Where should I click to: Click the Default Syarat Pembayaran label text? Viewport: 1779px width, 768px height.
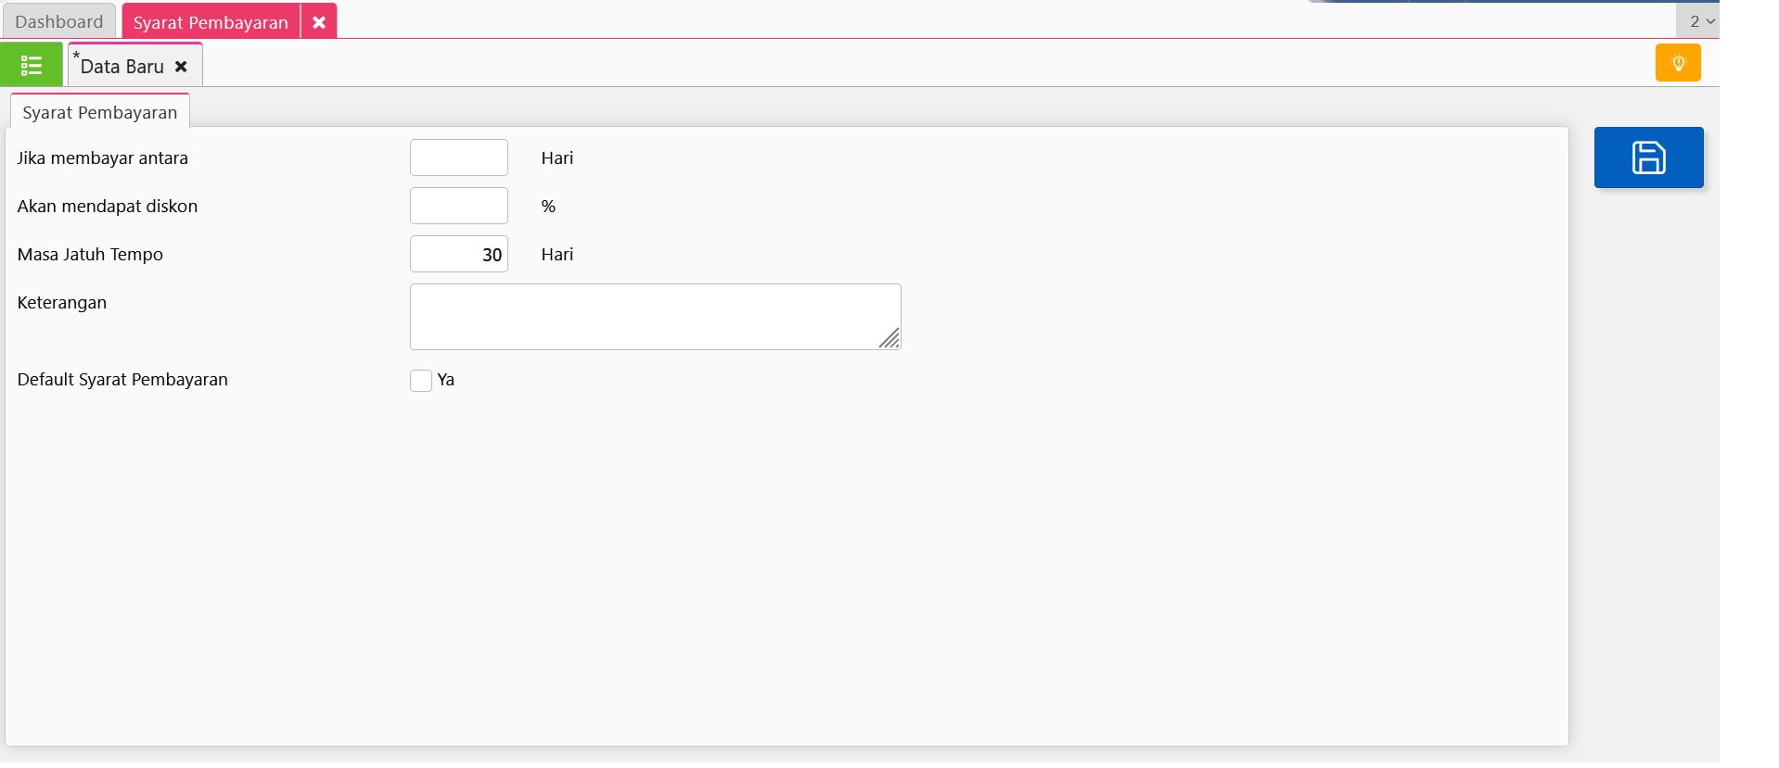tap(122, 380)
